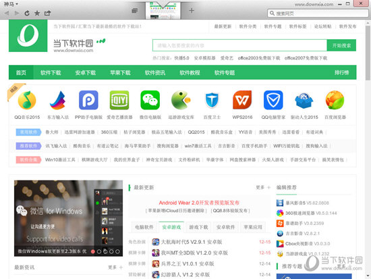Image resolution: width=371 pixels, height=279 pixels.
Task: Click the green 当下软件园 site logo
Action: pyautogui.click(x=28, y=36)
